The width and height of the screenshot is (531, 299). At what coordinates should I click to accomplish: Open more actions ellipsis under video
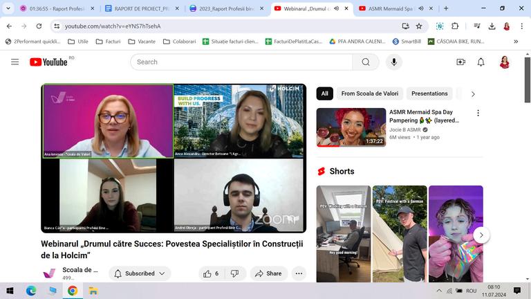click(x=299, y=273)
